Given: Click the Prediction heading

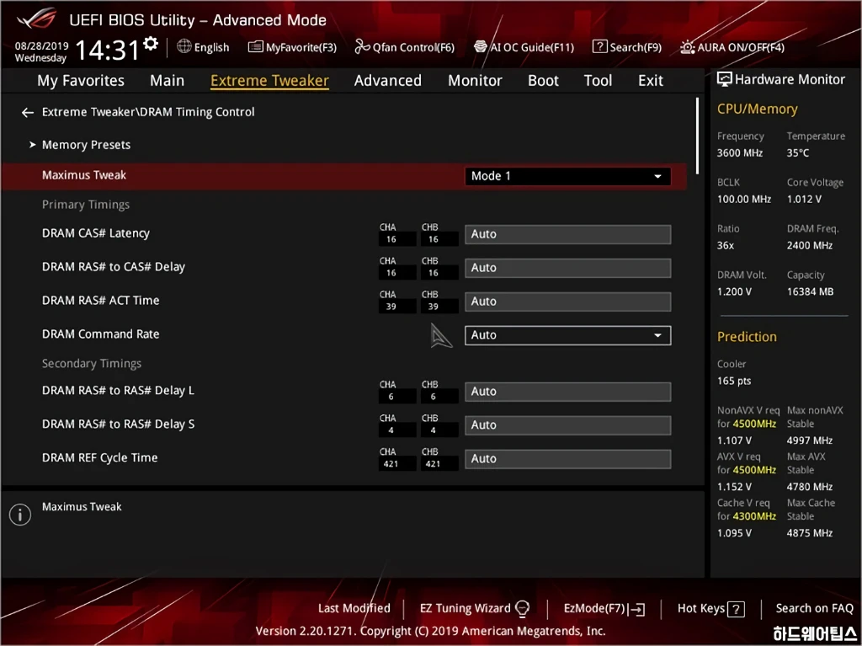Looking at the screenshot, I should [x=747, y=337].
